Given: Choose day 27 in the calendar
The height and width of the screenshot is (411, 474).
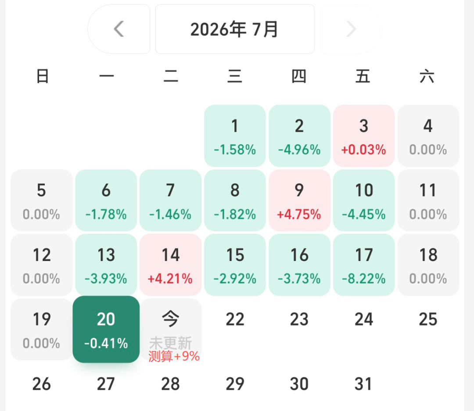Looking at the screenshot, I should click(106, 384).
